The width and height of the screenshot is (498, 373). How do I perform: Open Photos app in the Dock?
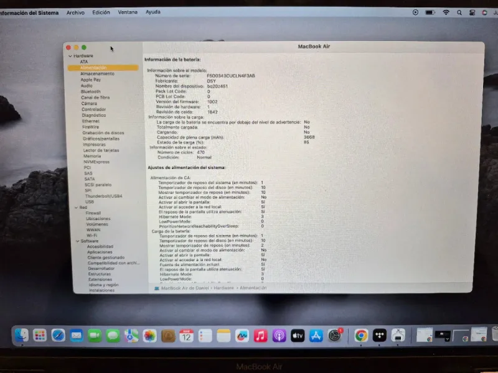pyautogui.click(x=149, y=336)
